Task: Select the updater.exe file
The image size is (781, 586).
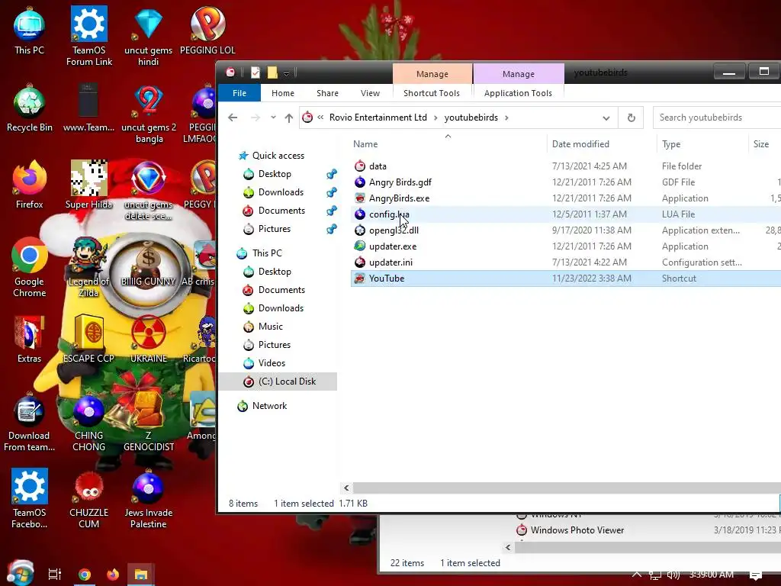Action: point(393,246)
